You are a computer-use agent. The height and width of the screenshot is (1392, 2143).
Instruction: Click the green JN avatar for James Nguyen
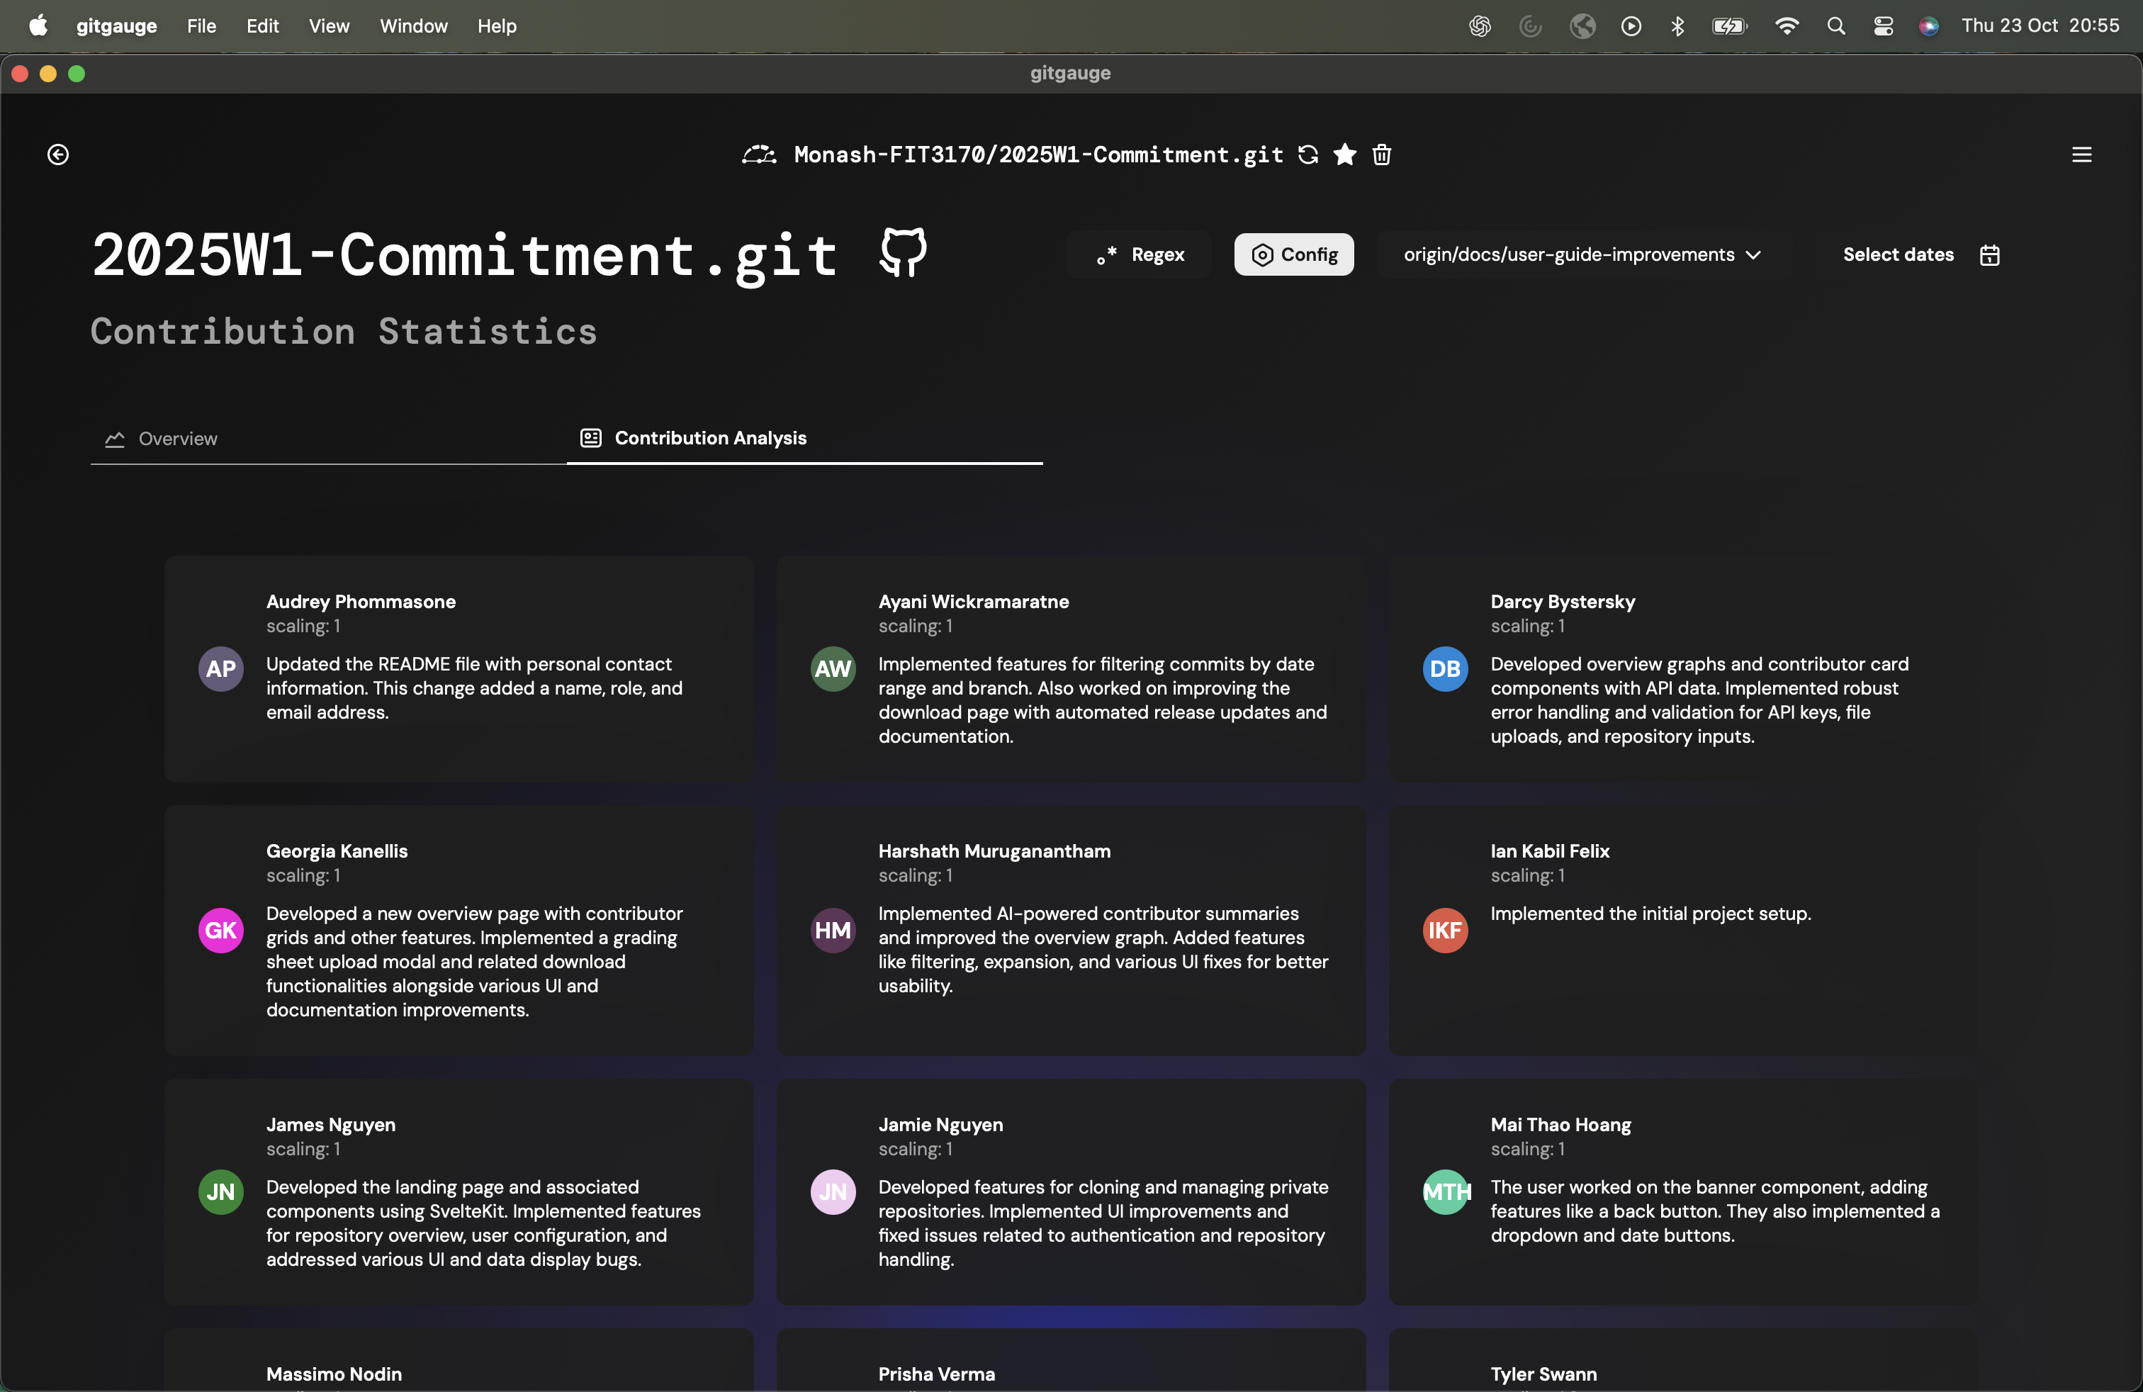point(220,1192)
